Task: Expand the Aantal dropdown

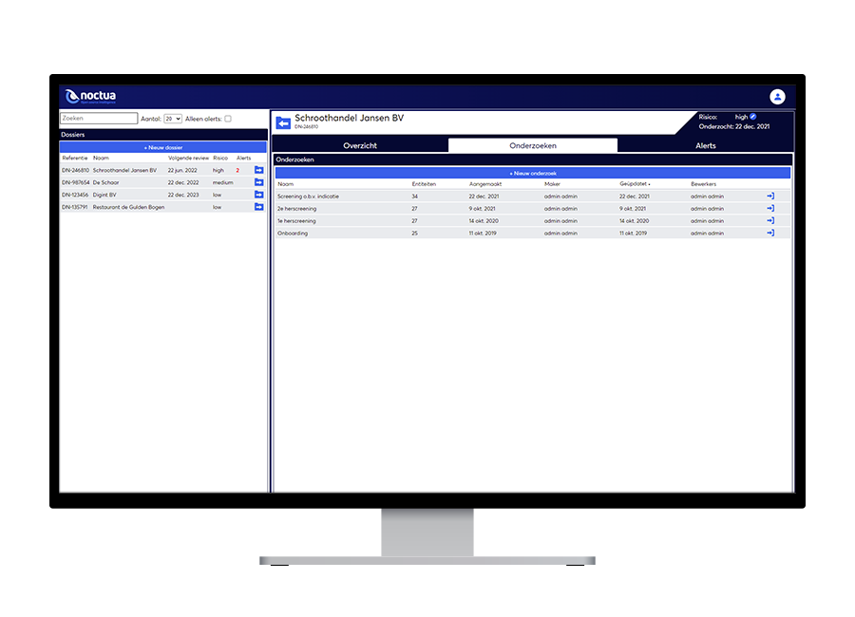Action: (173, 119)
